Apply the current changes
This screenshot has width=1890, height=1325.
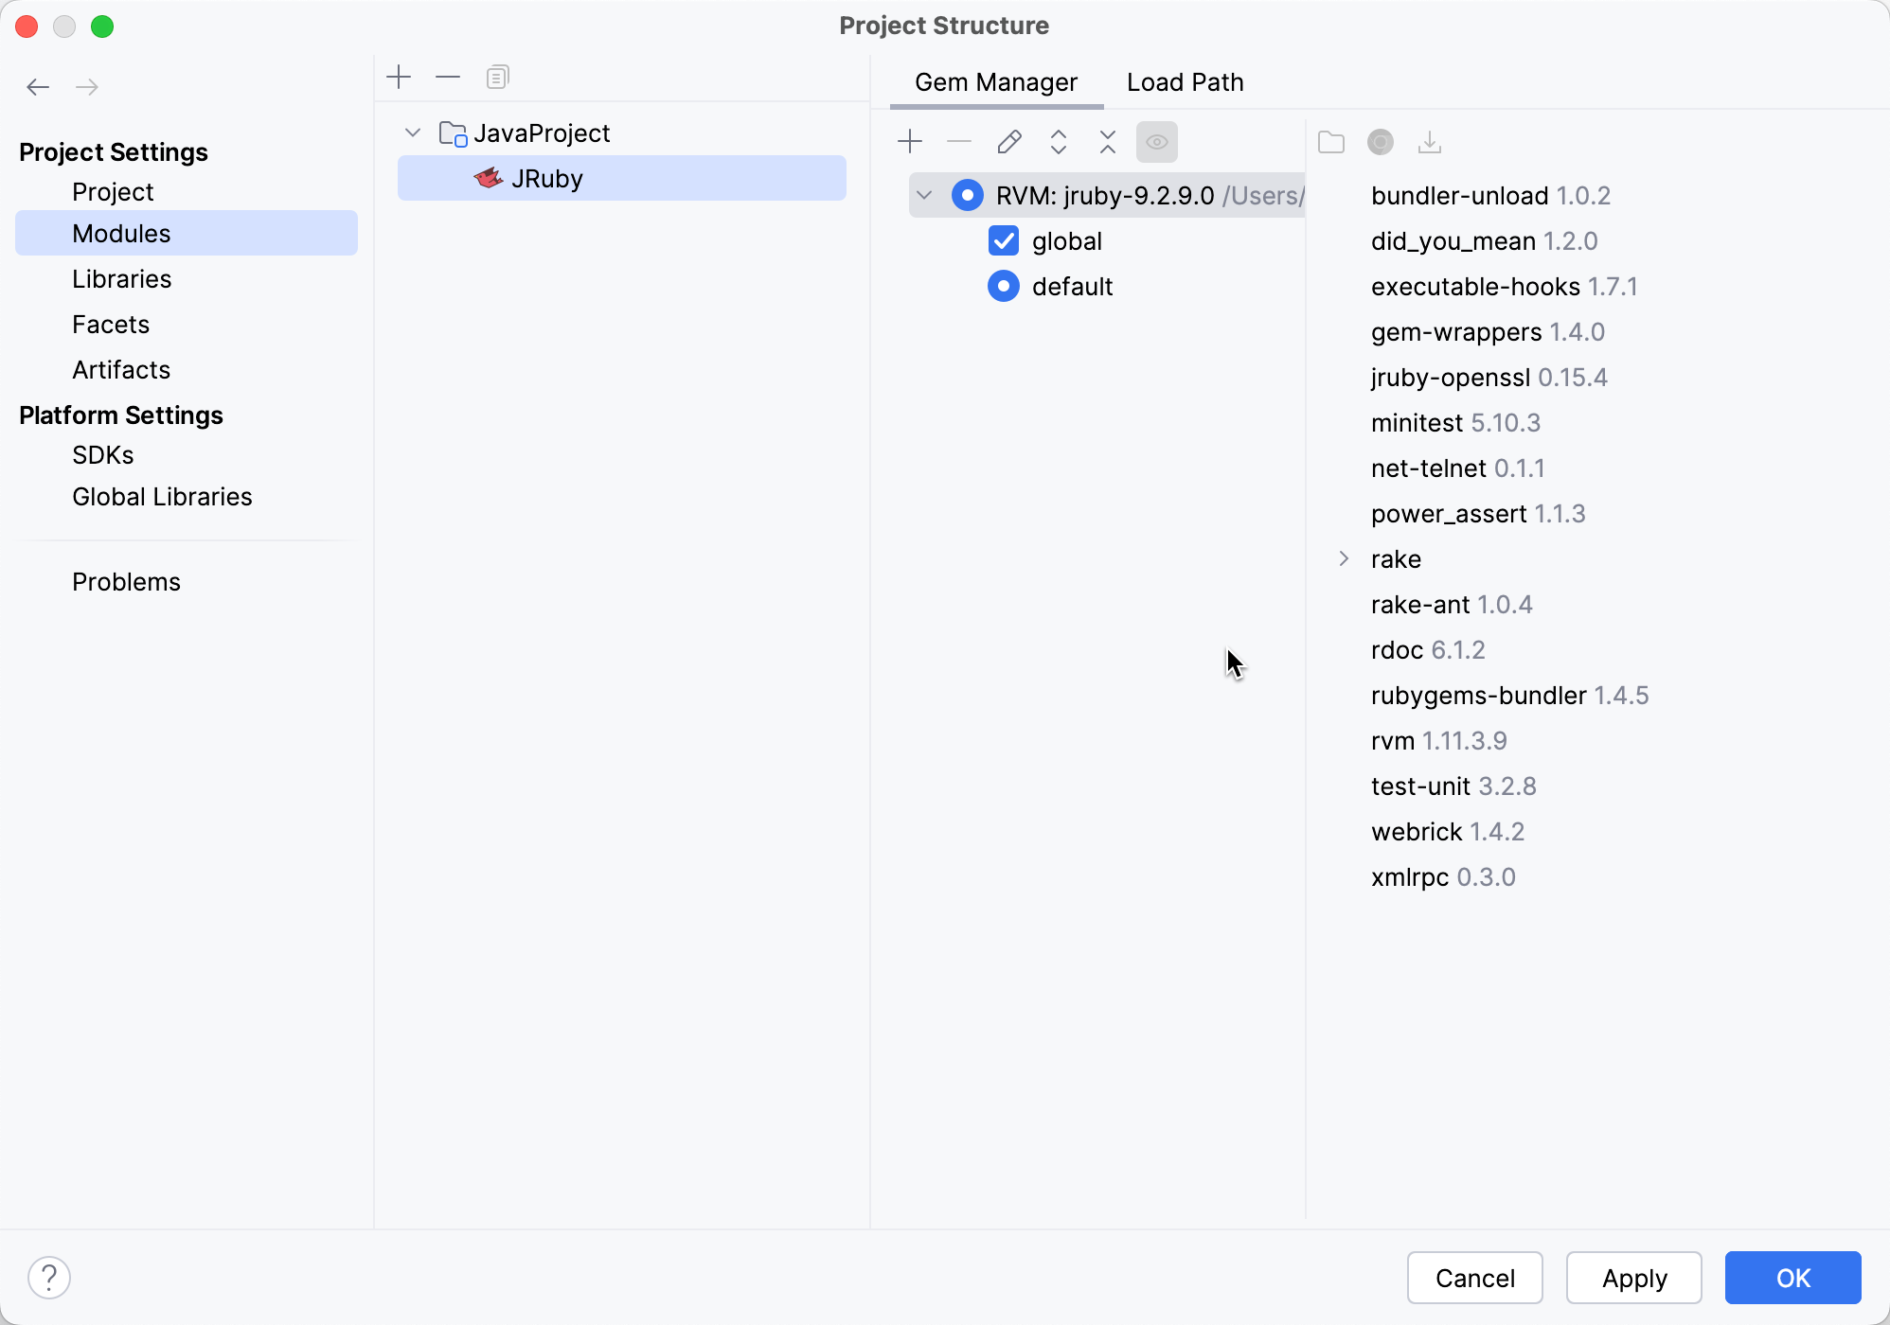coord(1632,1278)
